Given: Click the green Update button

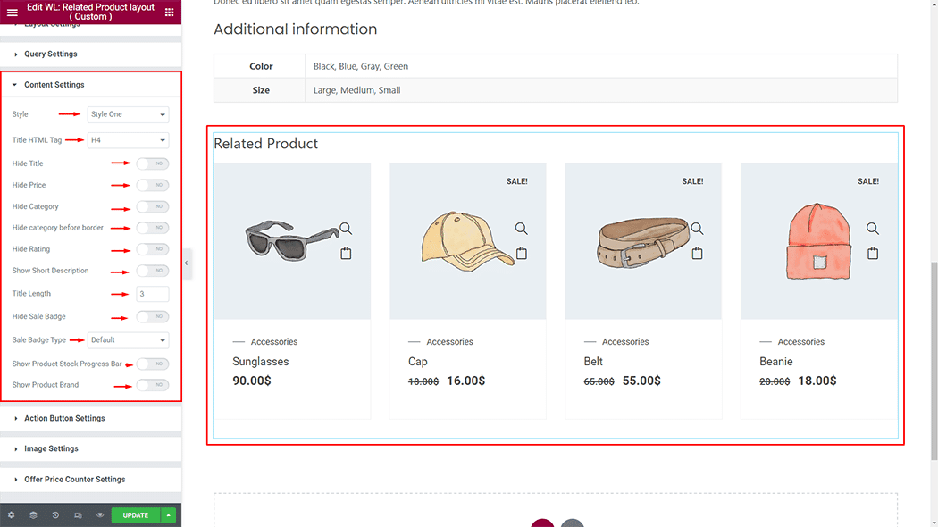Looking at the screenshot, I should (136, 515).
